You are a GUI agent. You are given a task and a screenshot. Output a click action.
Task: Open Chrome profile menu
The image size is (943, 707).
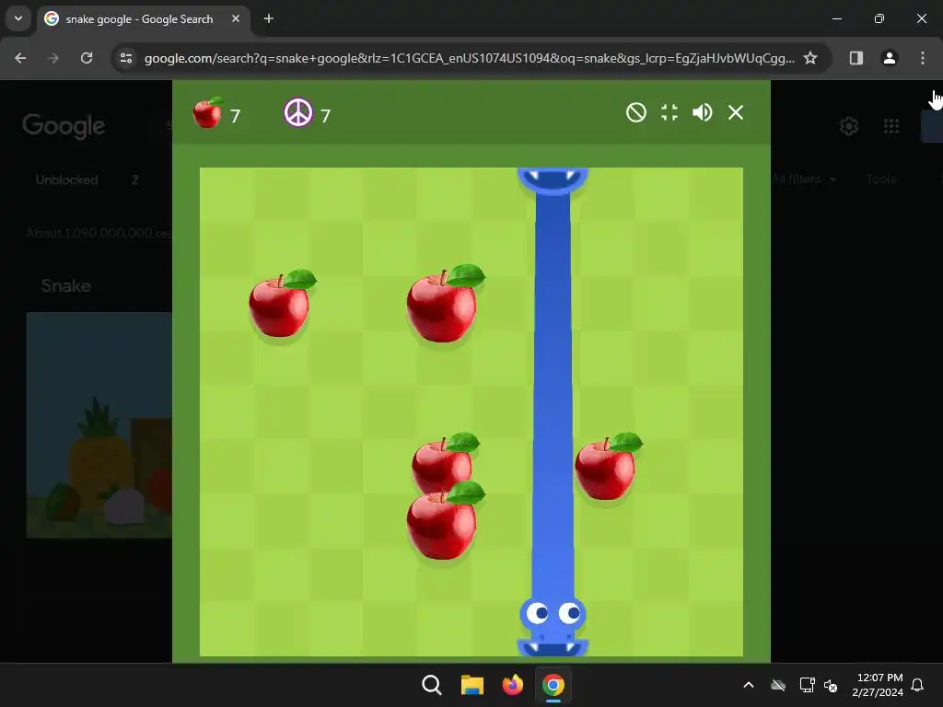[x=889, y=58]
